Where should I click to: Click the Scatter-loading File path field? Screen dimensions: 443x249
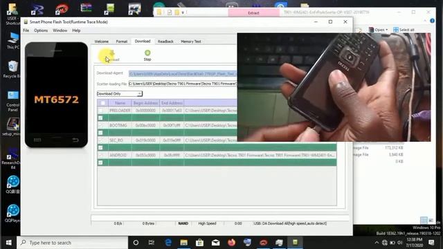[183, 84]
